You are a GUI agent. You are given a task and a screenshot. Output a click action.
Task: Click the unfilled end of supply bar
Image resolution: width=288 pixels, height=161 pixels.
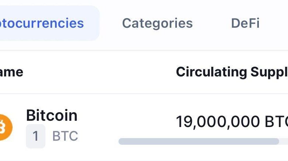click(284, 141)
